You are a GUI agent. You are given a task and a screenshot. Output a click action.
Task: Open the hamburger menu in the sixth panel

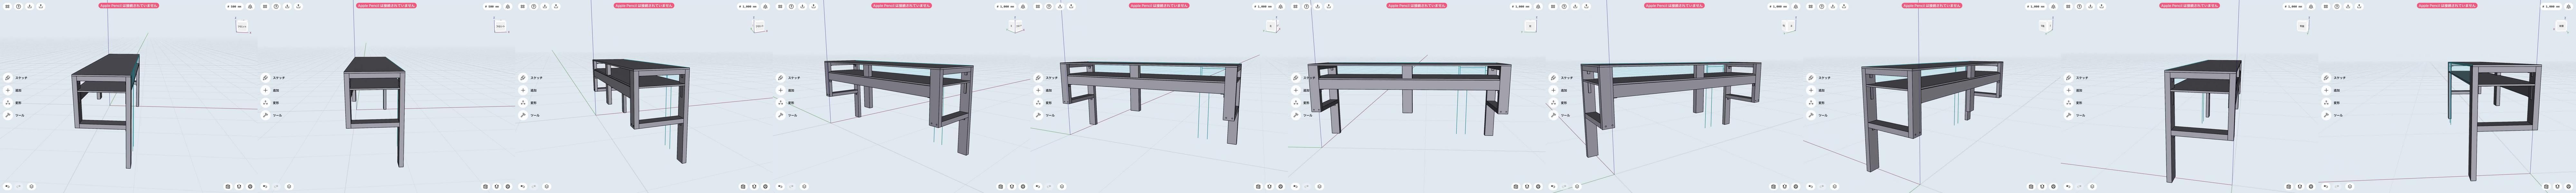(1295, 6)
